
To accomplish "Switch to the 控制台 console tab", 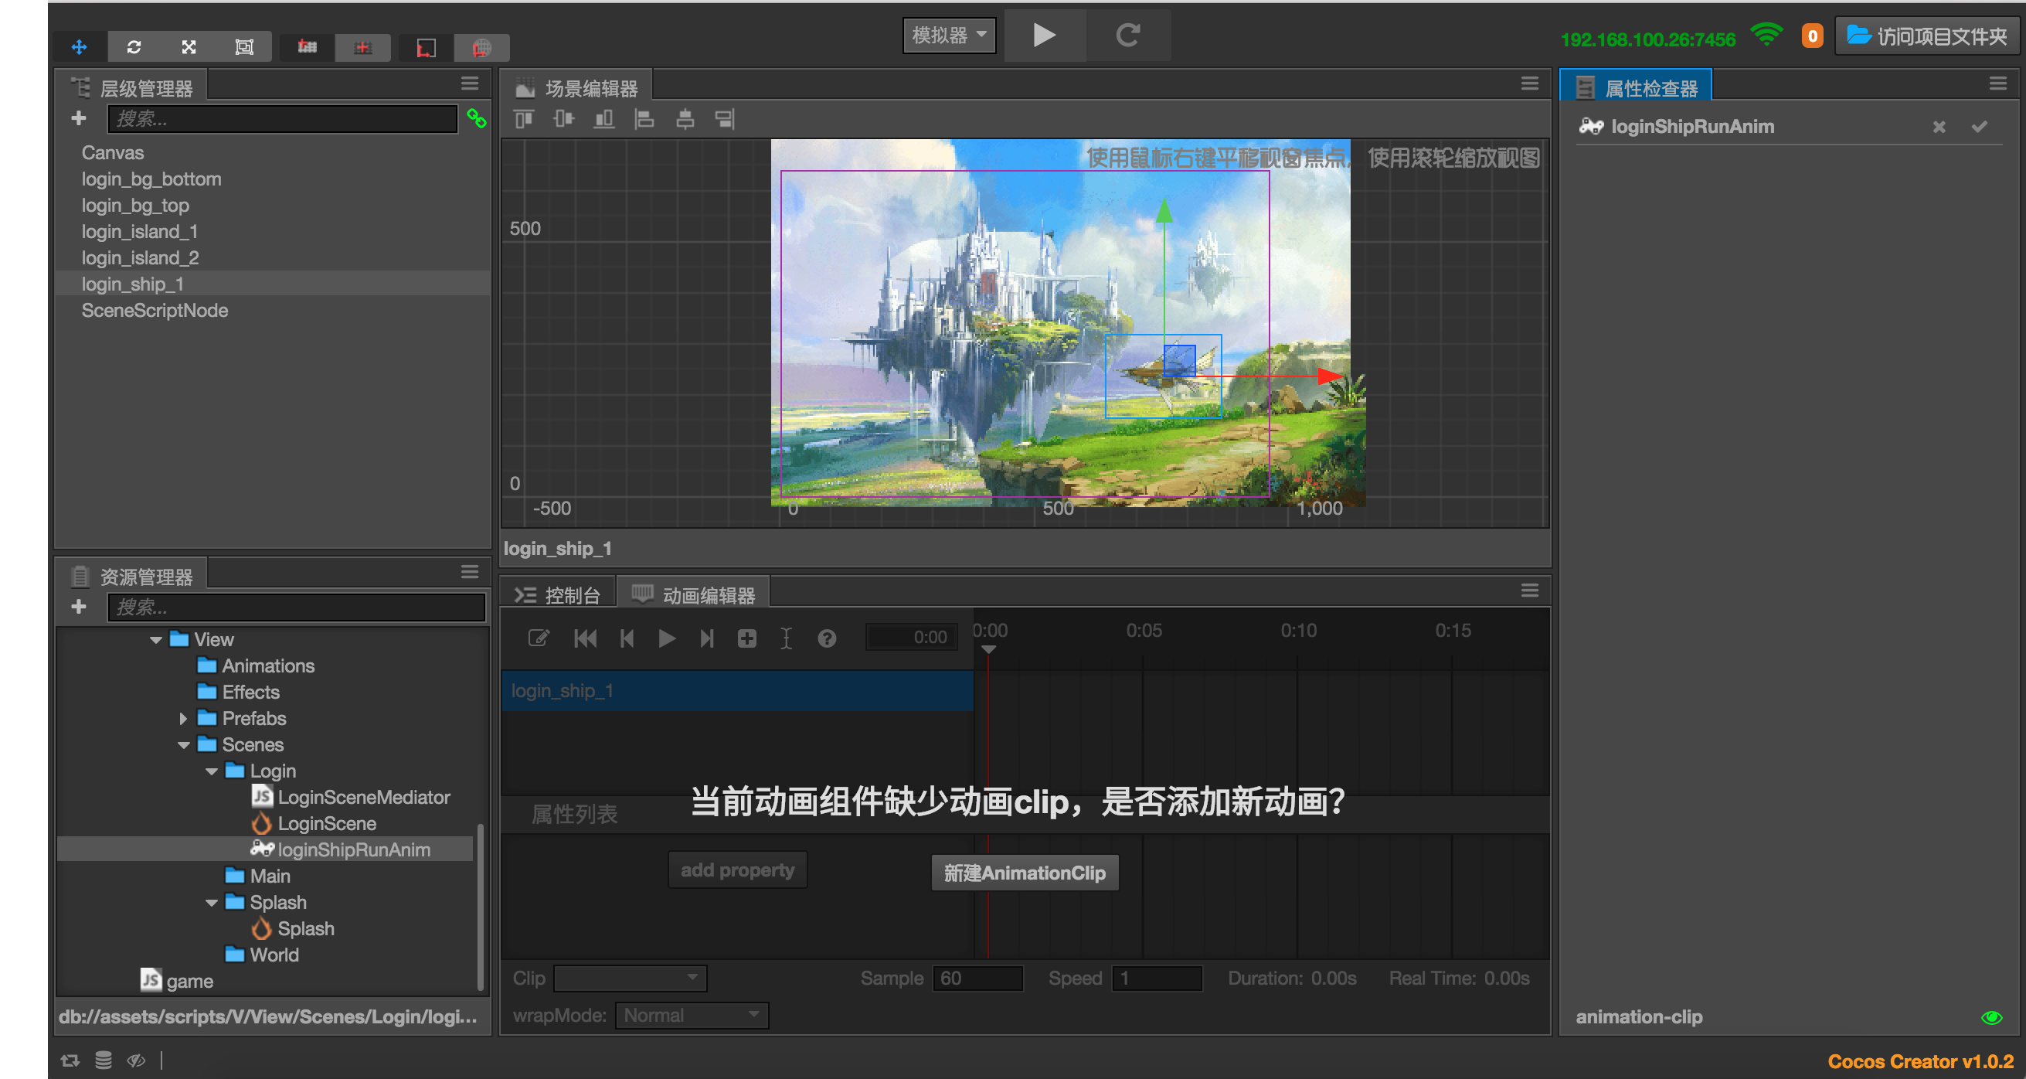I will 559,595.
